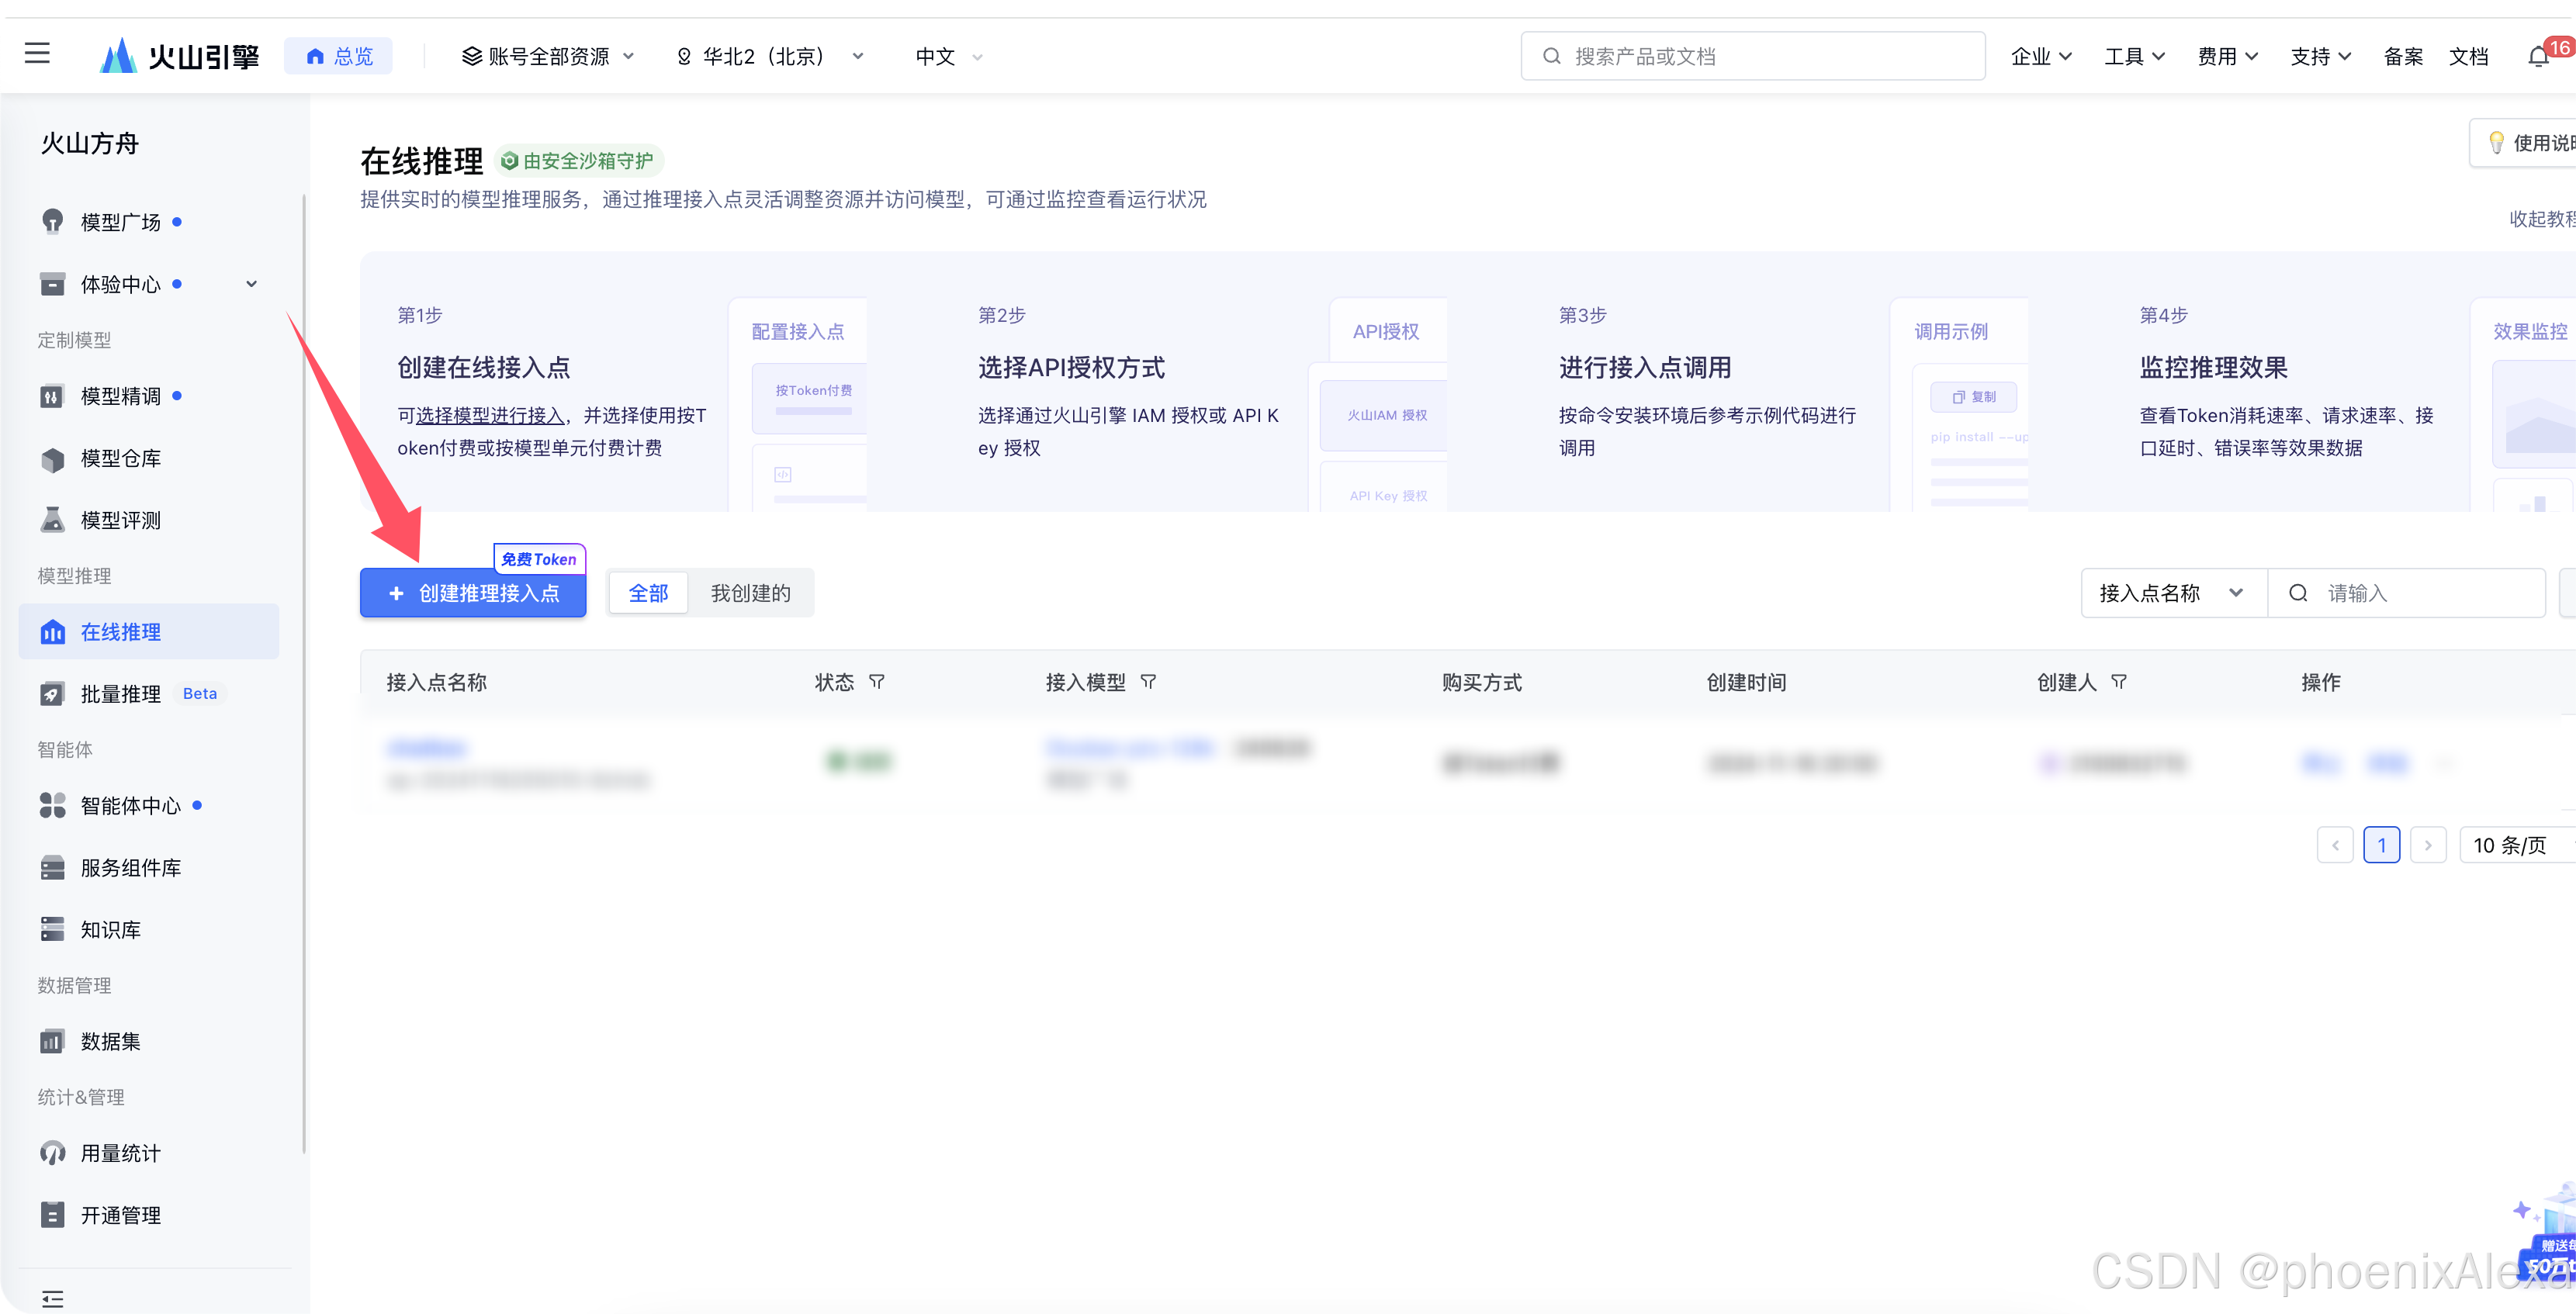Click the 创建人 column filter icon
This screenshot has height=1314, width=2576.
coord(2118,682)
